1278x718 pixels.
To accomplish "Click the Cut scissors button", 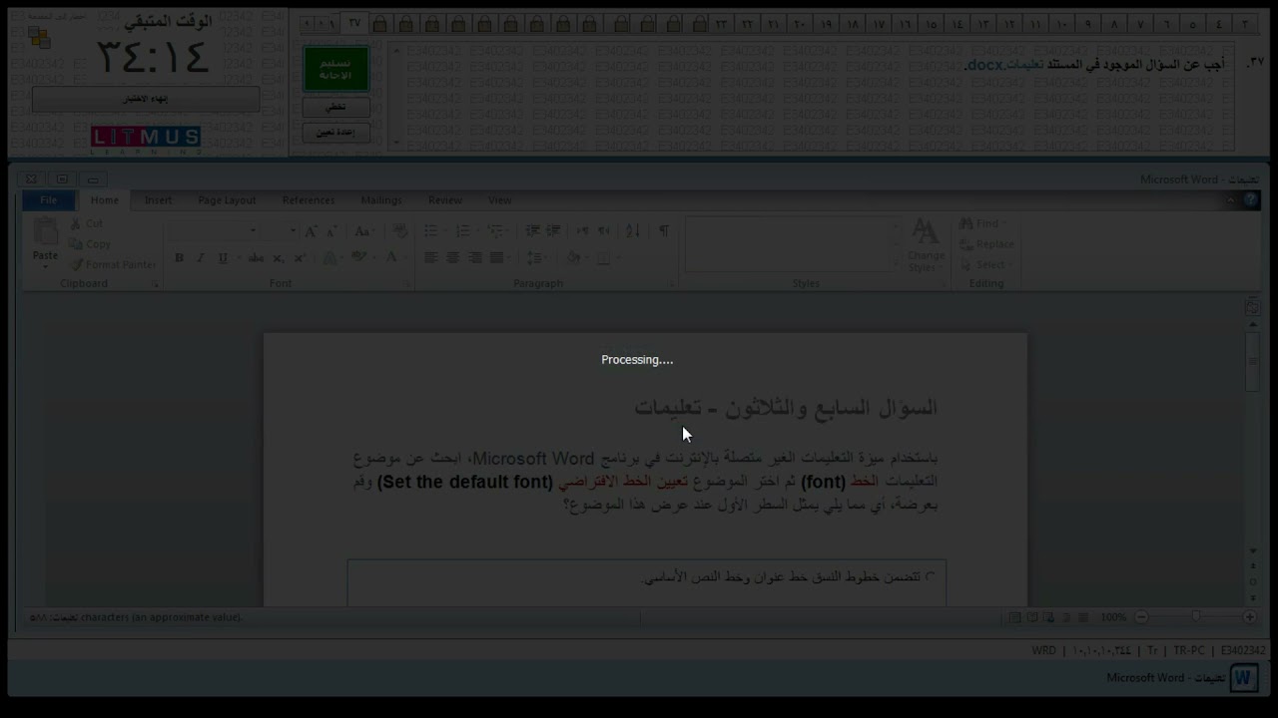I will tap(87, 224).
